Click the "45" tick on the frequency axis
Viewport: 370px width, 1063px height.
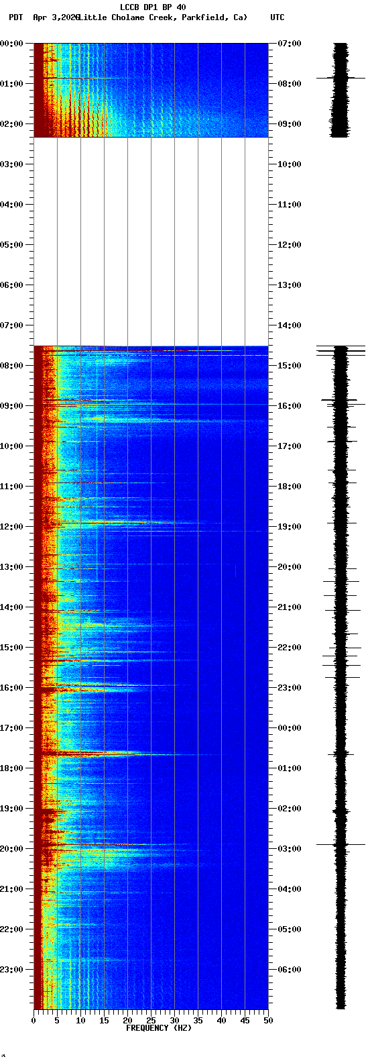(245, 1021)
